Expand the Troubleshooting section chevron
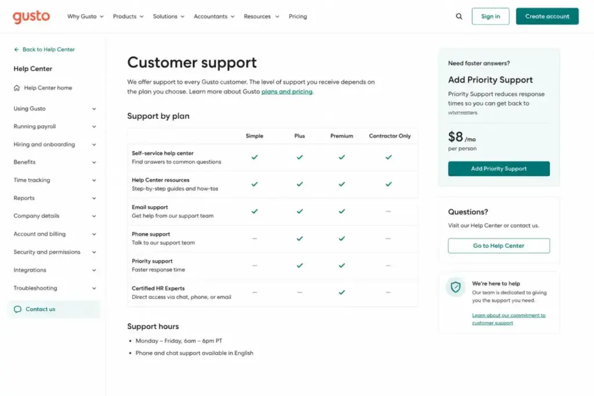This screenshot has height=396, width=594. 94,289
